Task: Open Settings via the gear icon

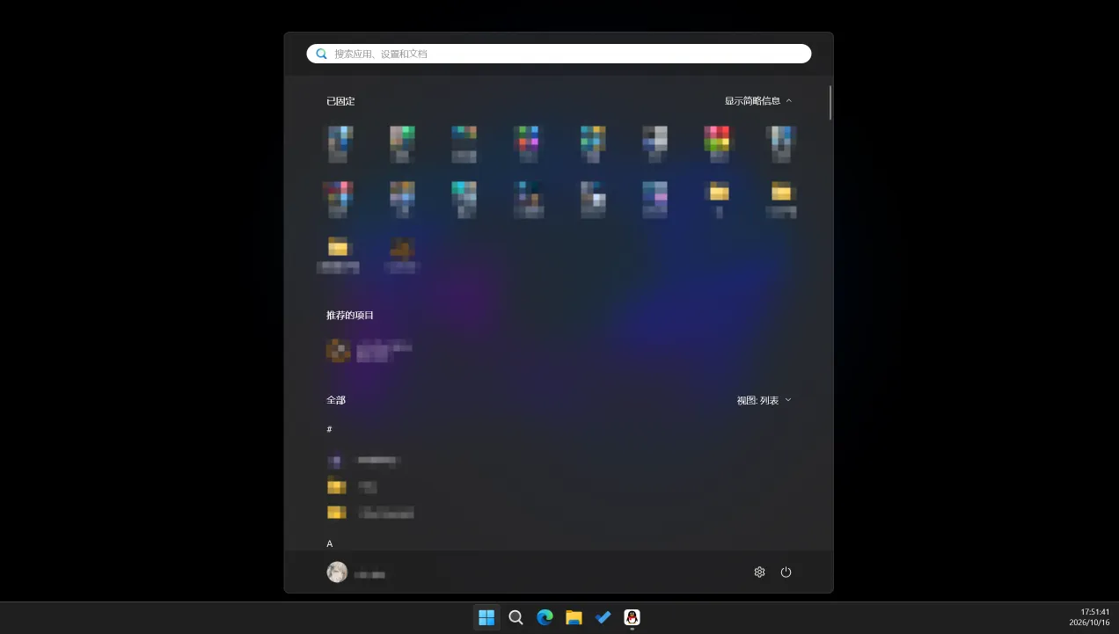Action: [x=759, y=572]
